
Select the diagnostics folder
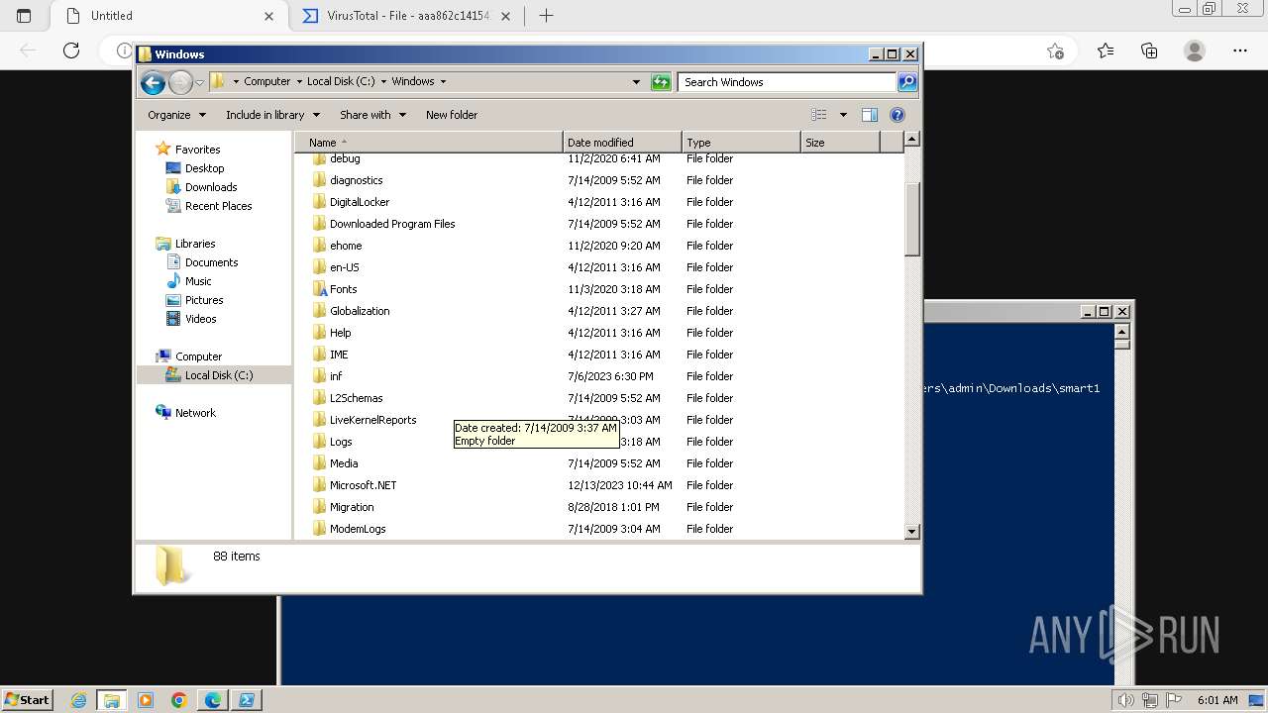coord(356,180)
